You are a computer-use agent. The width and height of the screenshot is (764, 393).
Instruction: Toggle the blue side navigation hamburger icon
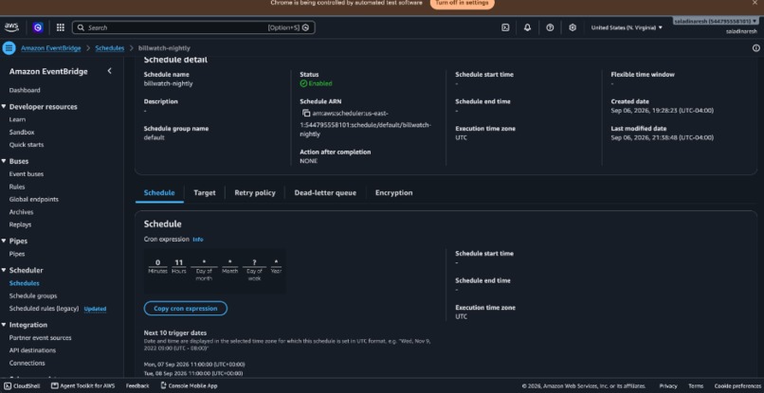click(x=9, y=48)
